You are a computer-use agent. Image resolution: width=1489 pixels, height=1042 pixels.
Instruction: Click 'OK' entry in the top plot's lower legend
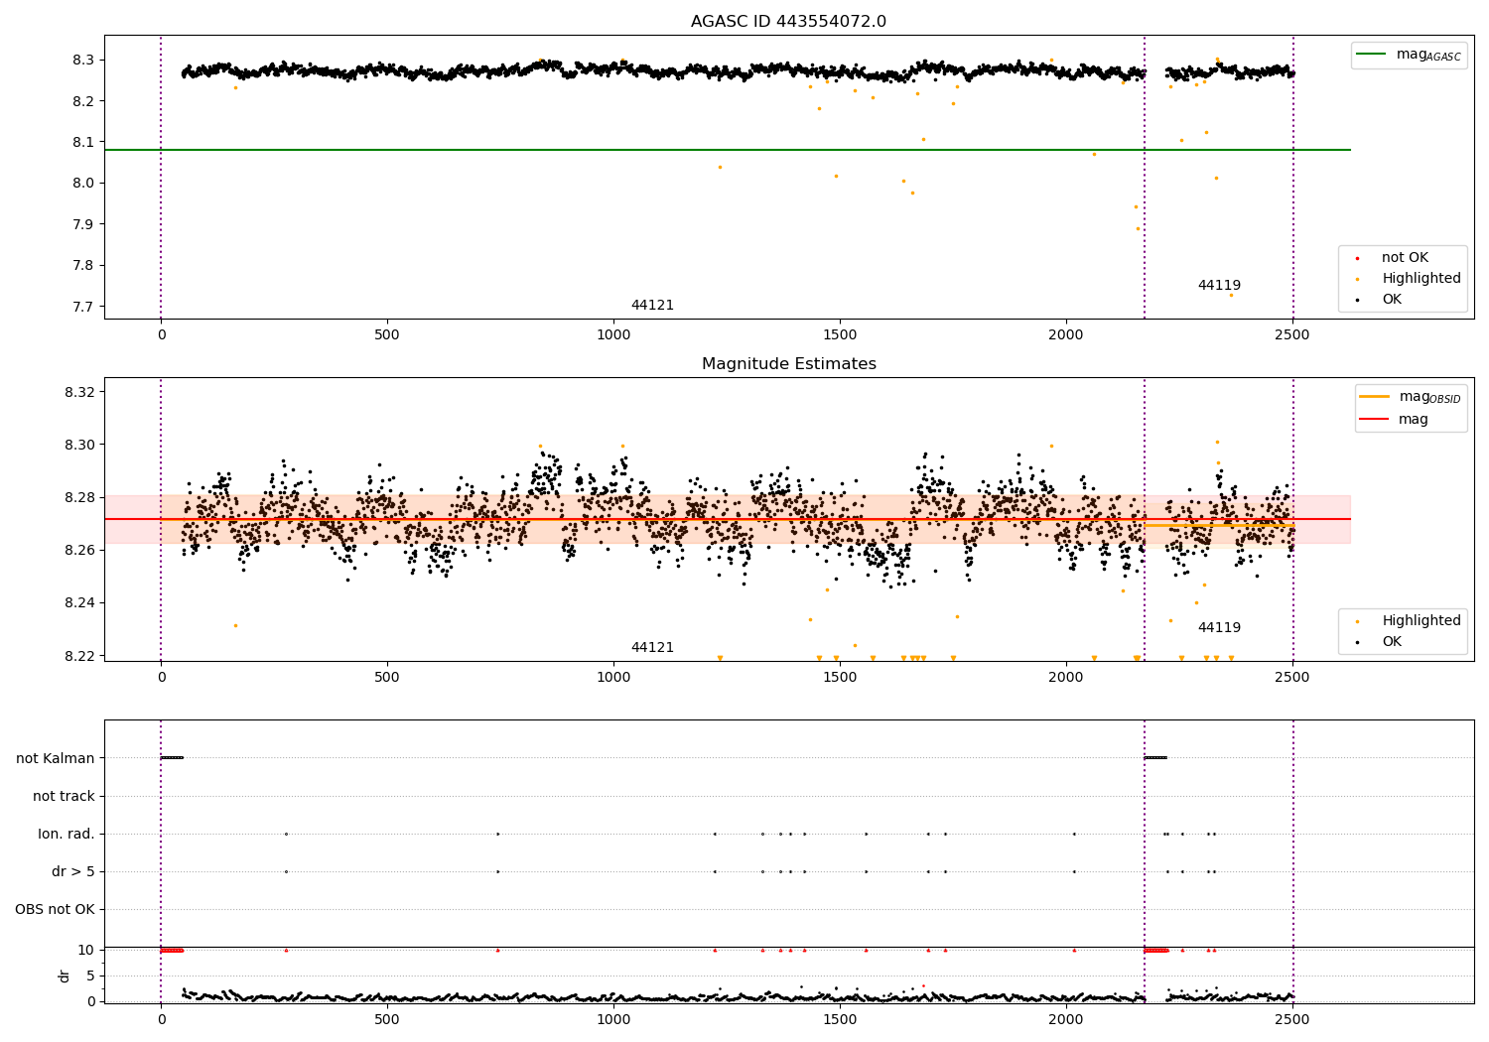point(1391,300)
